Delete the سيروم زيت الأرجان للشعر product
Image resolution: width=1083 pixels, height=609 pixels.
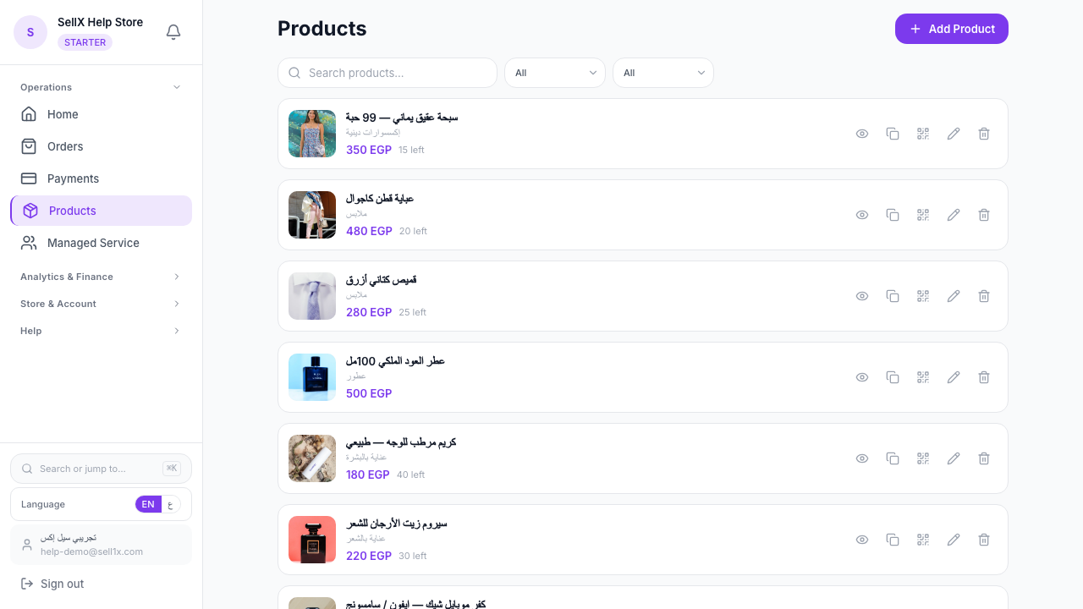pos(984,540)
